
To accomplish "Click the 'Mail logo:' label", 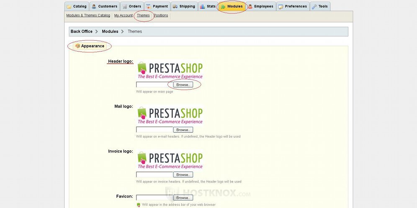I will (x=124, y=106).
